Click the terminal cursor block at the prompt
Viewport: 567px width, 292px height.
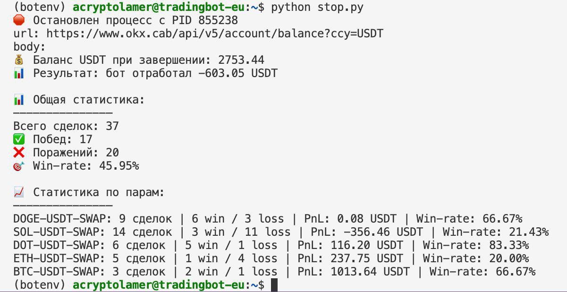coord(274,285)
